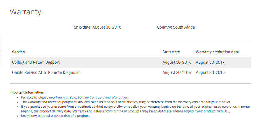Click the bullet about peripheral devices warranty

coord(126,102)
